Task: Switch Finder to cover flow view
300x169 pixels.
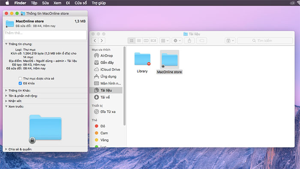Action: pyautogui.click(x=153, y=41)
